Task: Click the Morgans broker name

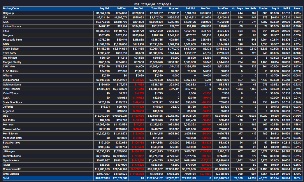Action: coord(8,35)
